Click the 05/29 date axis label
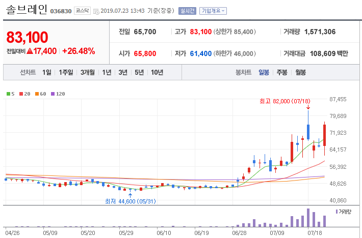 click(126, 233)
